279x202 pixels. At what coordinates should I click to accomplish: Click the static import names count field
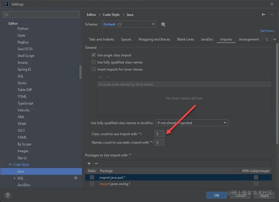159,142
